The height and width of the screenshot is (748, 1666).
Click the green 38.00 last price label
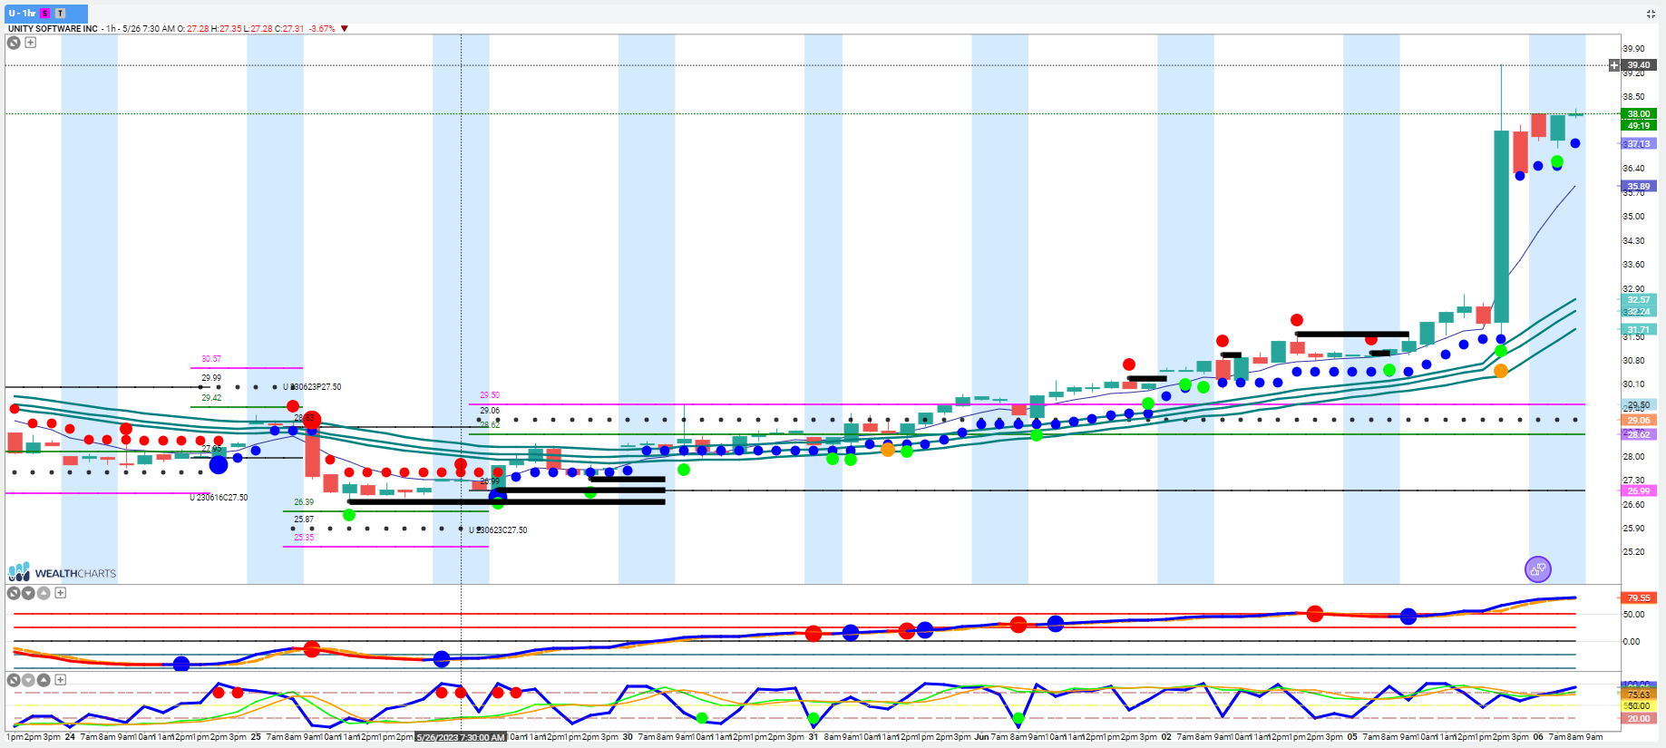[1639, 114]
